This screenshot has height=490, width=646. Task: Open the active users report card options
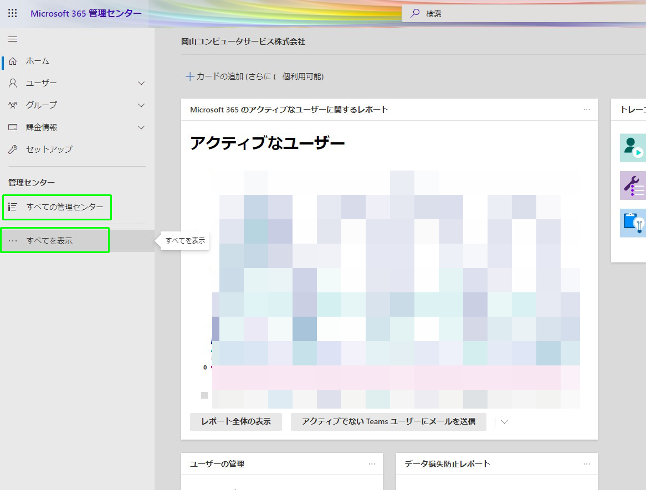[x=587, y=110]
